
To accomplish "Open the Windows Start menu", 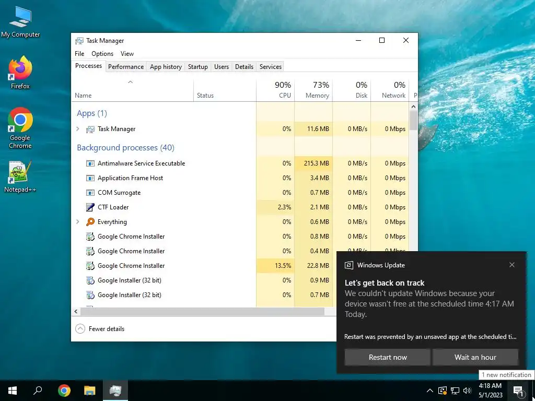I will click(13, 391).
